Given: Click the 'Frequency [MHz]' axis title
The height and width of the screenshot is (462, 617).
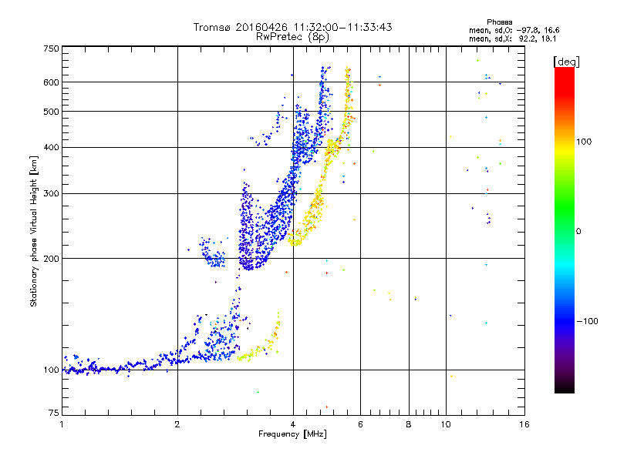Looking at the screenshot, I should pos(292,434).
